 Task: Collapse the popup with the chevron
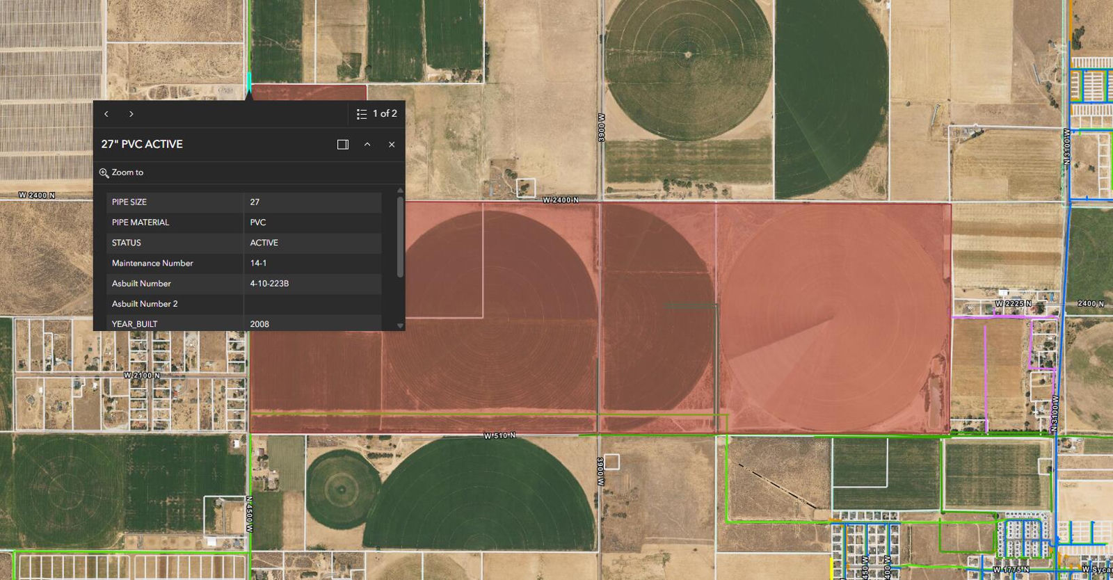[x=367, y=145]
